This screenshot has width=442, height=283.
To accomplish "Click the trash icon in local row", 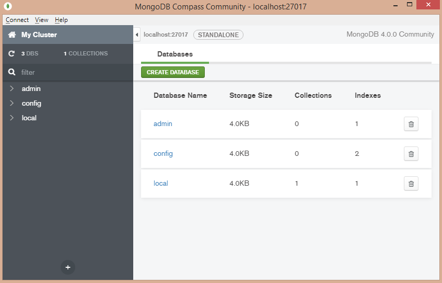I will 411,184.
